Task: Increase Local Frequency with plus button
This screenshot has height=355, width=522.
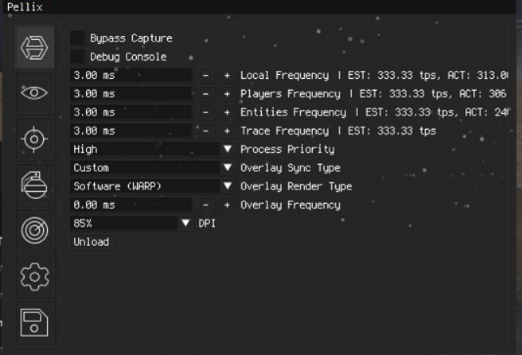Action: point(227,75)
